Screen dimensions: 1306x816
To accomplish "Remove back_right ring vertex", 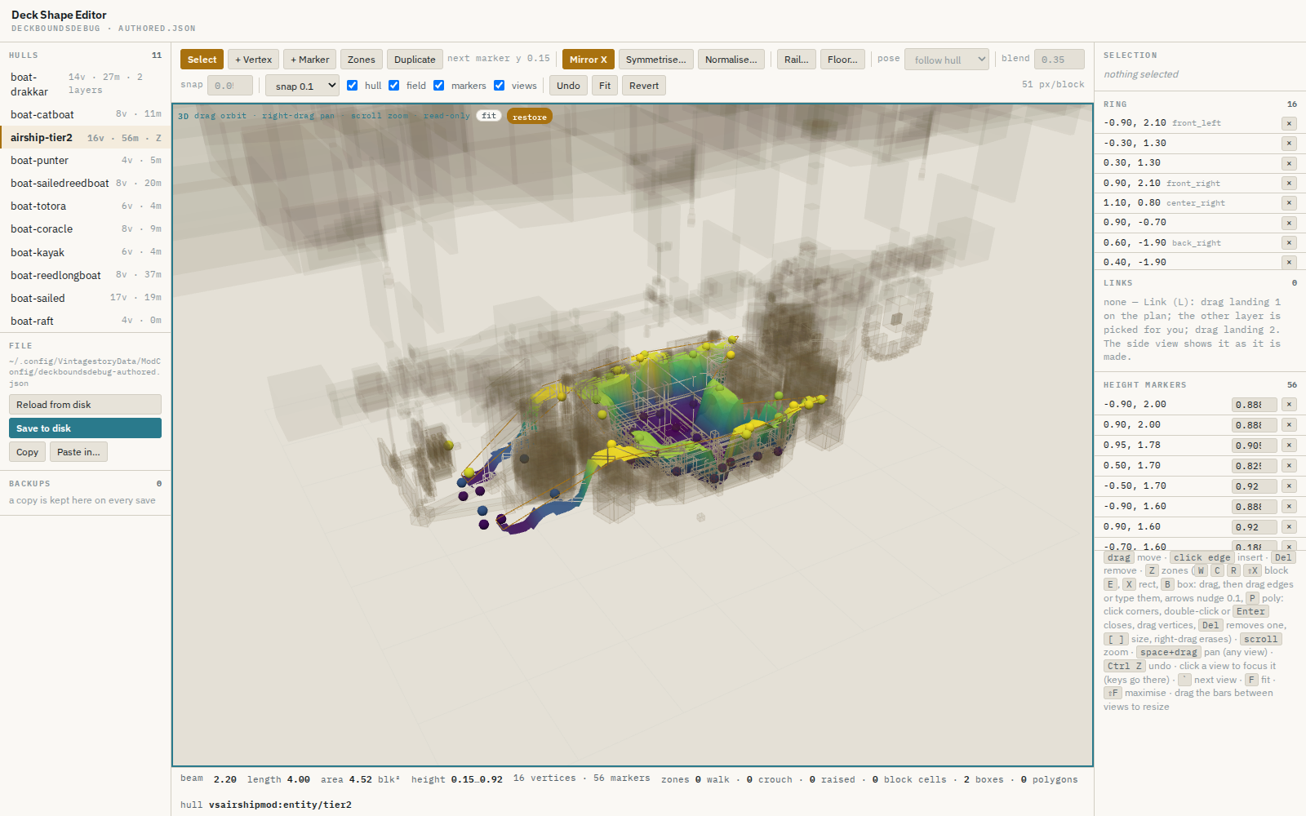I will (x=1289, y=242).
